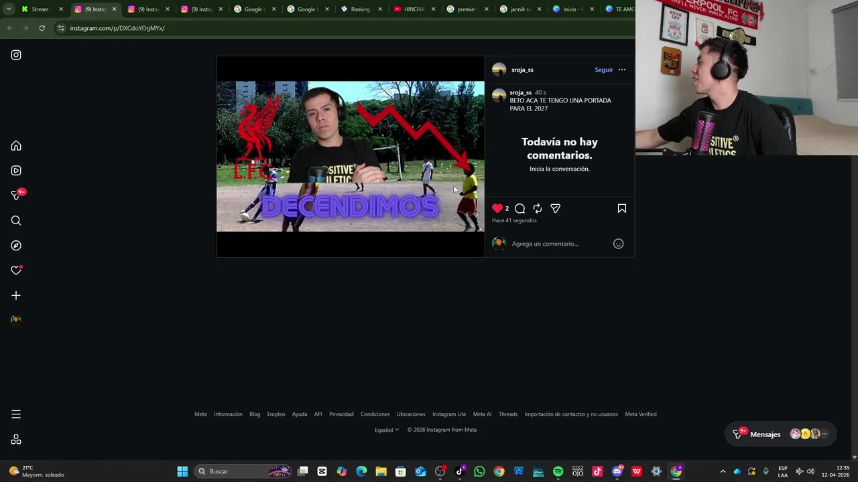This screenshot has width=858, height=482.
Task: Switch to the premier Google tab
Action: click(x=467, y=9)
